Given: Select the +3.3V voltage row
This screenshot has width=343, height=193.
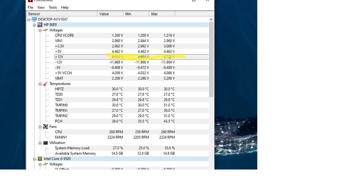Looking at the screenshot, I should point(131,46).
